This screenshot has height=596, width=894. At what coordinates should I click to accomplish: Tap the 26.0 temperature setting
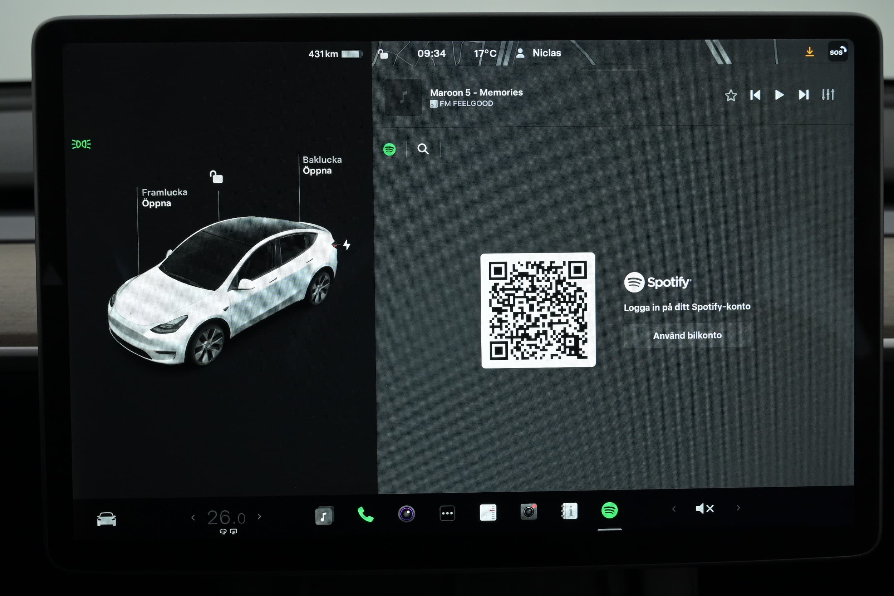(x=226, y=517)
